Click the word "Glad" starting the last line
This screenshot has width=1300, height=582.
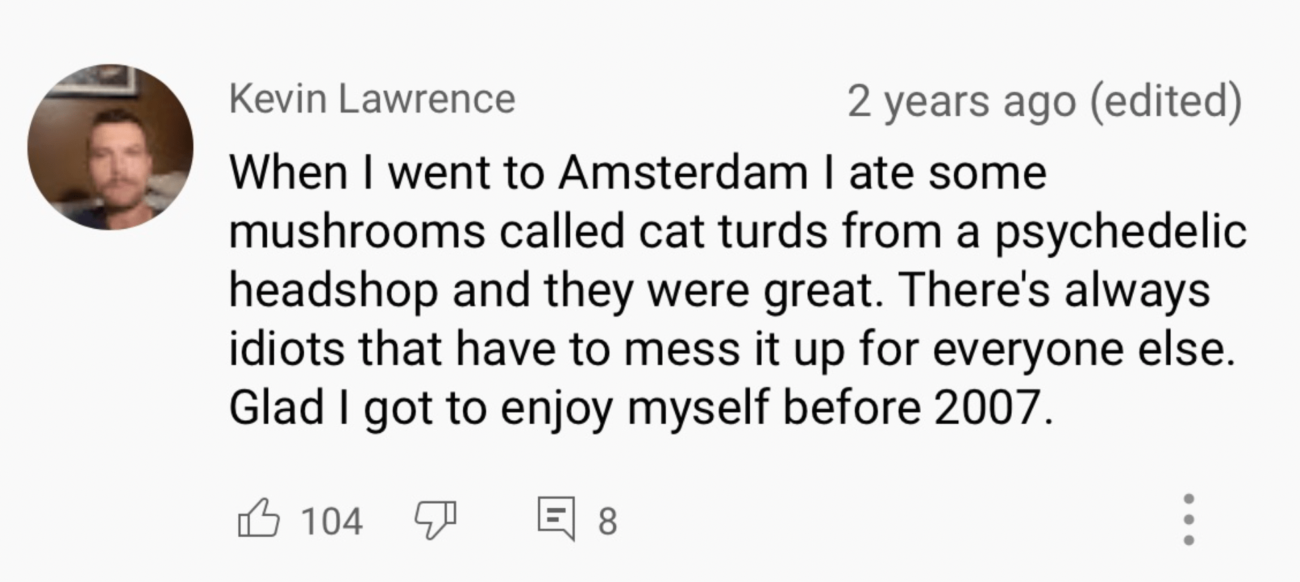coord(276,407)
